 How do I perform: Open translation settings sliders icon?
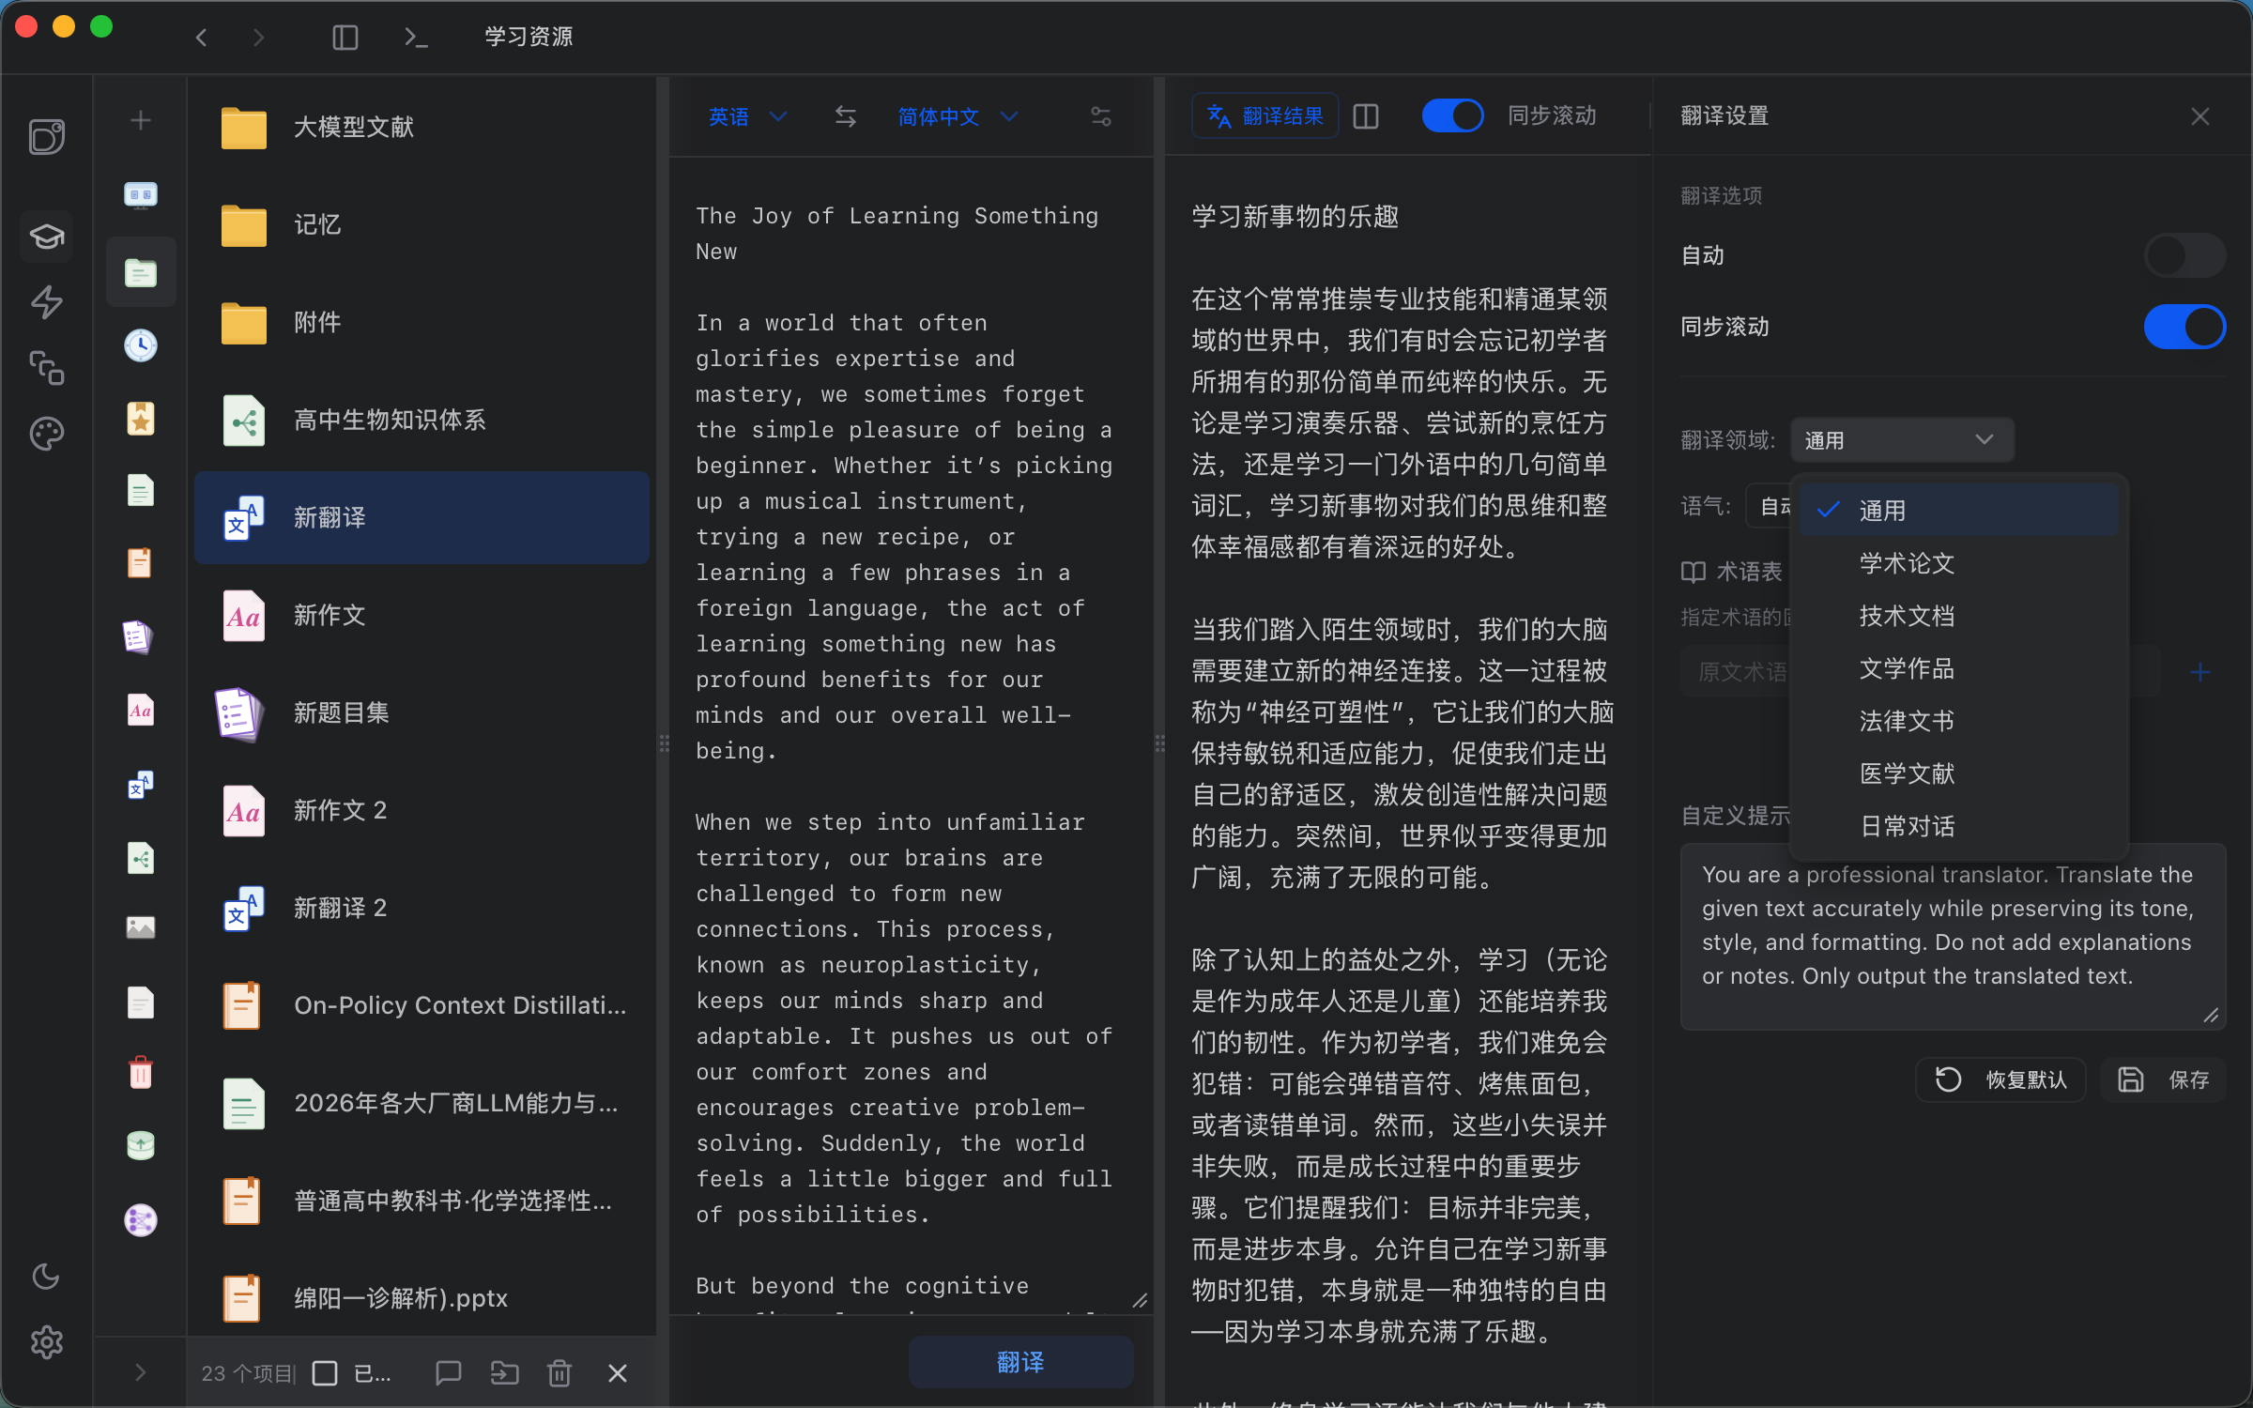pos(1101,116)
